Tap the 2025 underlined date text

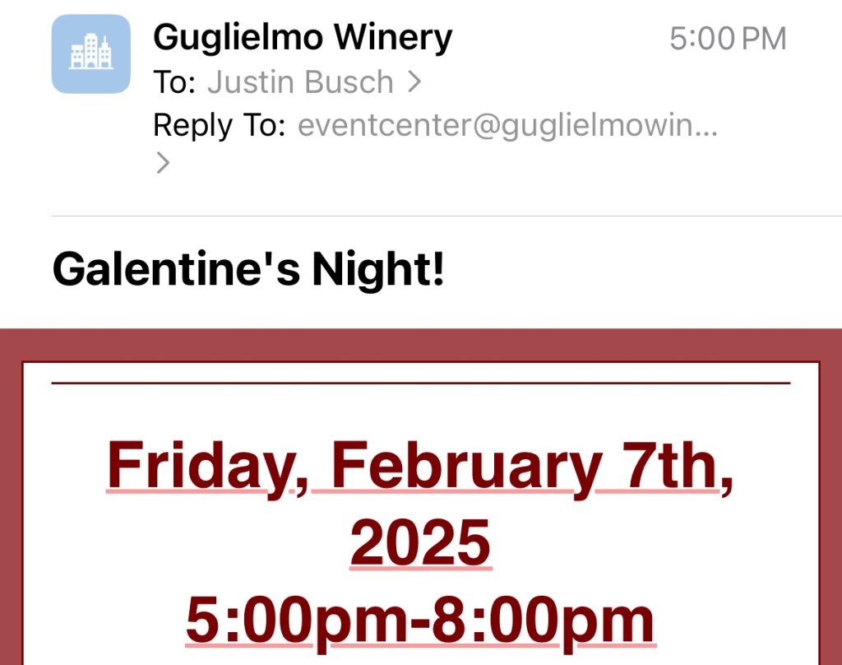421,542
